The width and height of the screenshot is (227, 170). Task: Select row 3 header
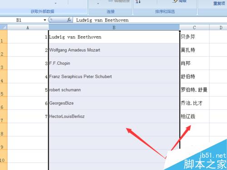tap(4, 63)
